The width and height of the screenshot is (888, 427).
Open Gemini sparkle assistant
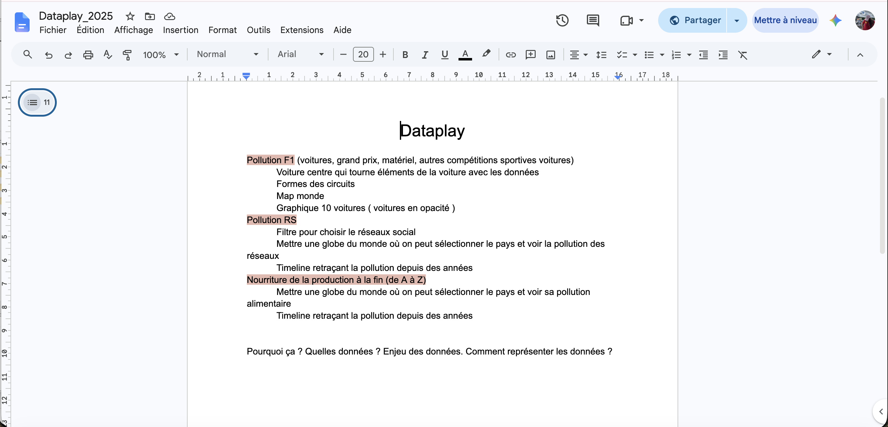(835, 20)
